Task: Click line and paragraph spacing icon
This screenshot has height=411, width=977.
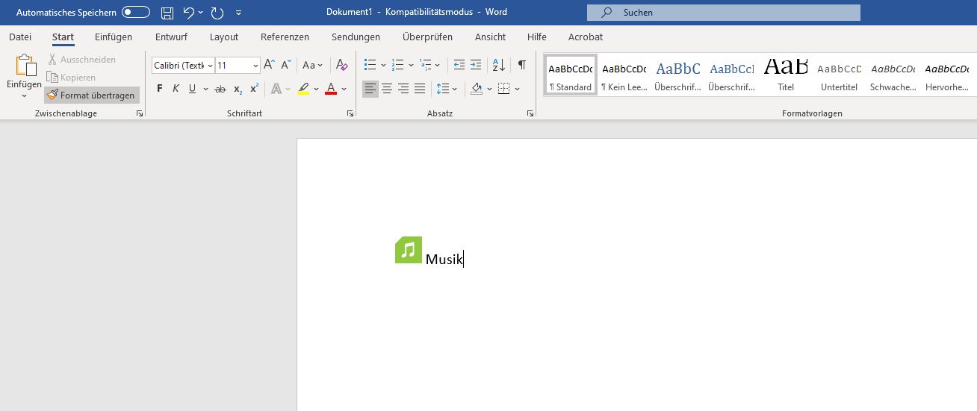Action: coord(443,89)
